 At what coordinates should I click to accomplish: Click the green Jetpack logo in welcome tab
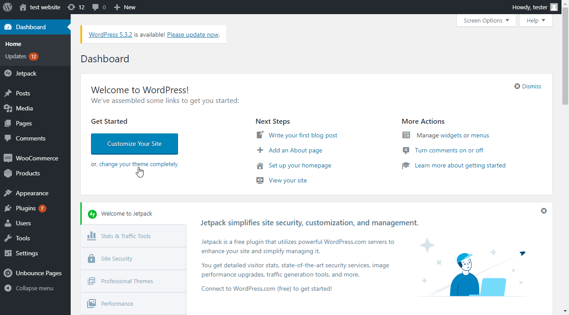tap(92, 214)
